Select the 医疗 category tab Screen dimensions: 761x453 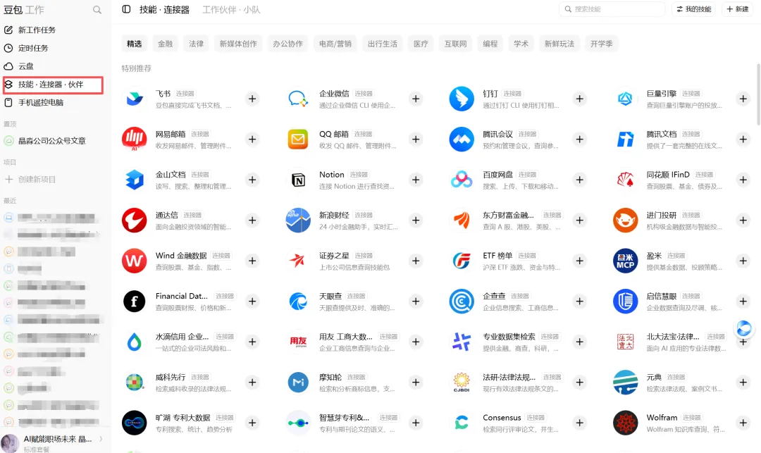pyautogui.click(x=421, y=44)
